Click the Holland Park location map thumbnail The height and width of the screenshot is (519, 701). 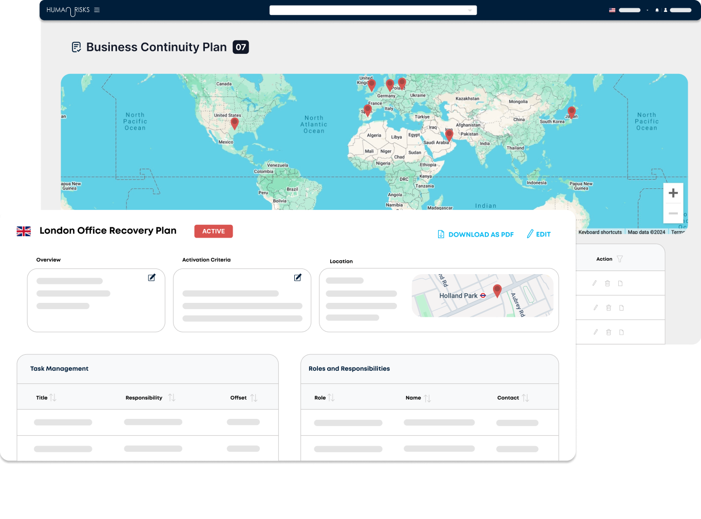pyautogui.click(x=482, y=296)
